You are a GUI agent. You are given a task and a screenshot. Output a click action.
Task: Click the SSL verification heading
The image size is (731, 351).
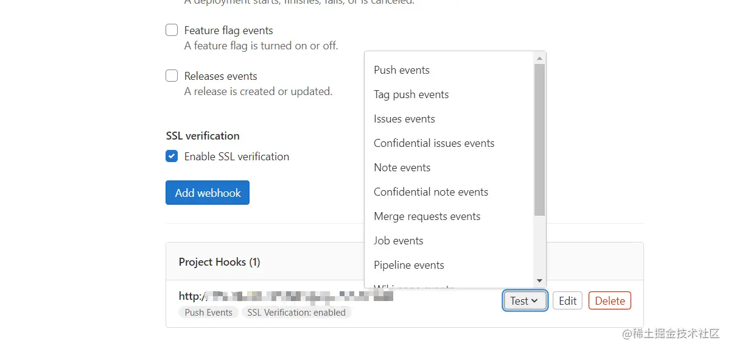pyautogui.click(x=203, y=136)
